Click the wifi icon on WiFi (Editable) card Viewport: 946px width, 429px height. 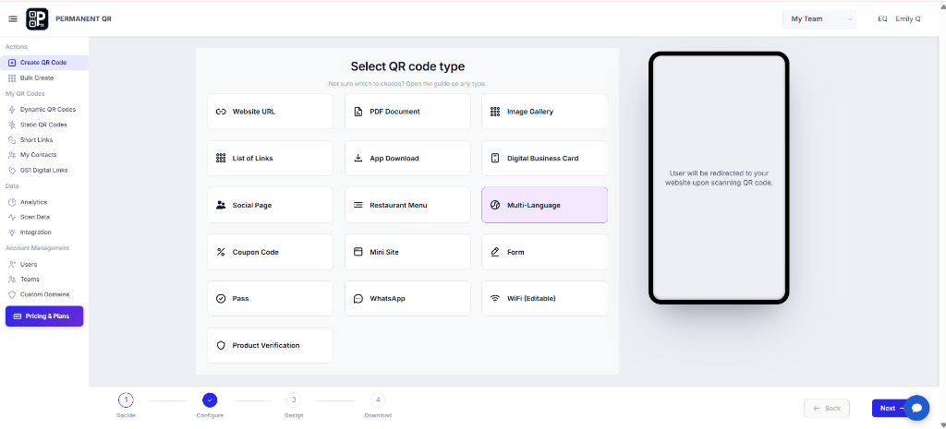pos(495,298)
